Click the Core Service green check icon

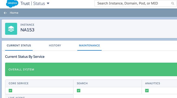pyautogui.click(x=10, y=90)
